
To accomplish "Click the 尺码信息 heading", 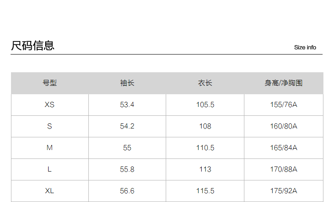I will coord(33,45).
